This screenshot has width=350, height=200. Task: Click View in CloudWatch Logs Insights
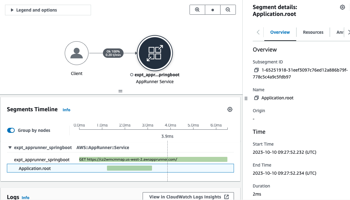click(x=188, y=197)
